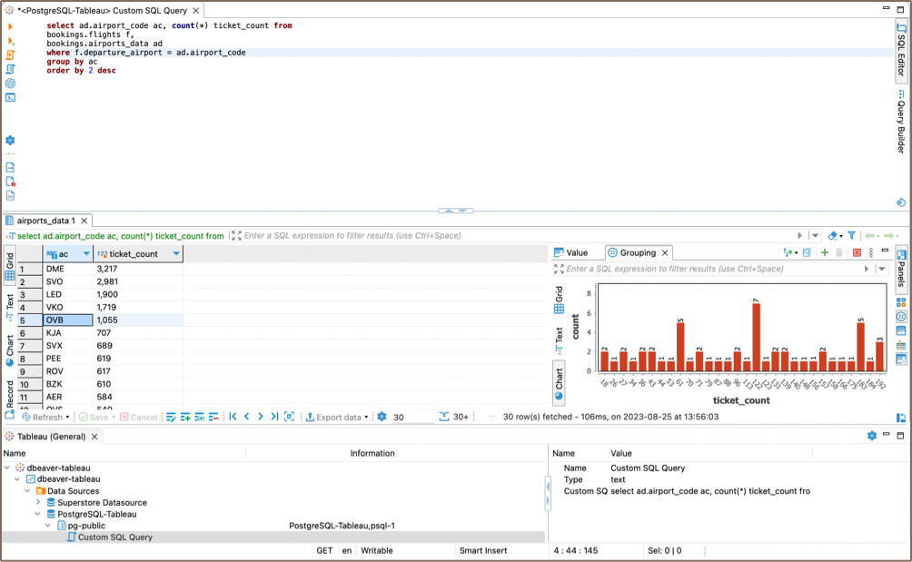912x562 pixels.
Task: Click the Export data button
Action: tap(334, 418)
